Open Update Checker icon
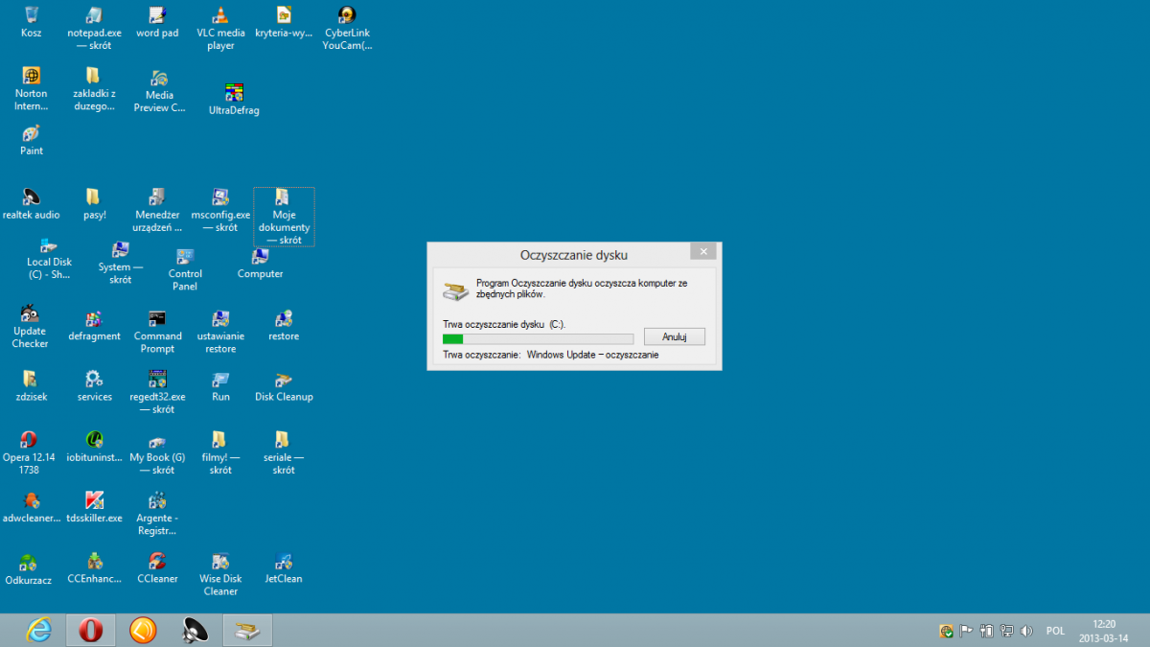 click(x=31, y=313)
